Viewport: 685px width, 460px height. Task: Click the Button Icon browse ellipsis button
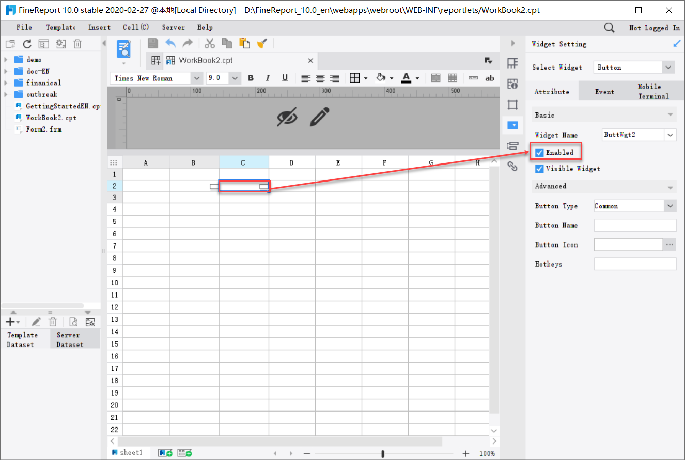tap(670, 245)
